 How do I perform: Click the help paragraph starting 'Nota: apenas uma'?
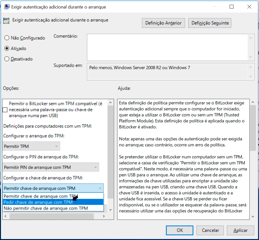click(x=181, y=142)
